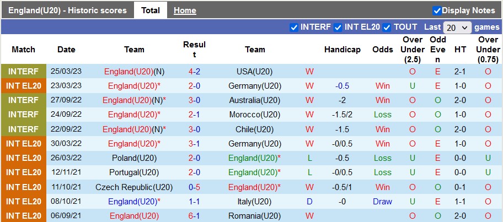Click Germany(U20) in the 23/03/23 match
This screenshot has height=222, width=503.
tap(255, 86)
